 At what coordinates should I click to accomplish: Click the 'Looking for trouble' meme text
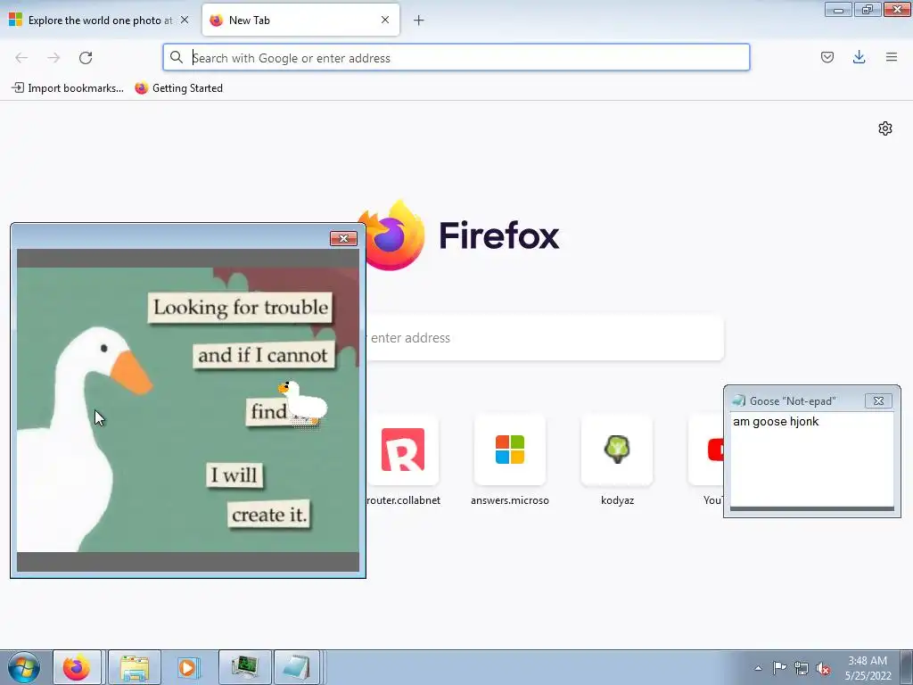(x=241, y=308)
